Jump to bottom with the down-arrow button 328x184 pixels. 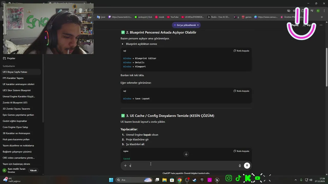(186, 154)
